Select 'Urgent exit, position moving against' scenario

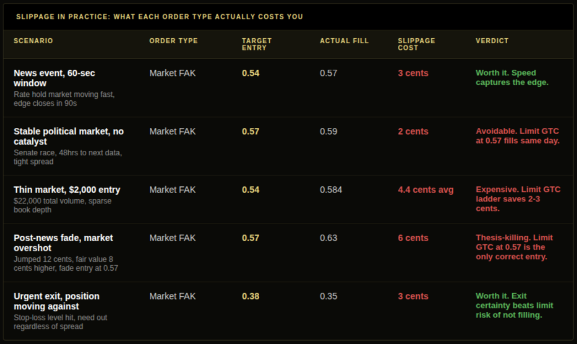(57, 301)
